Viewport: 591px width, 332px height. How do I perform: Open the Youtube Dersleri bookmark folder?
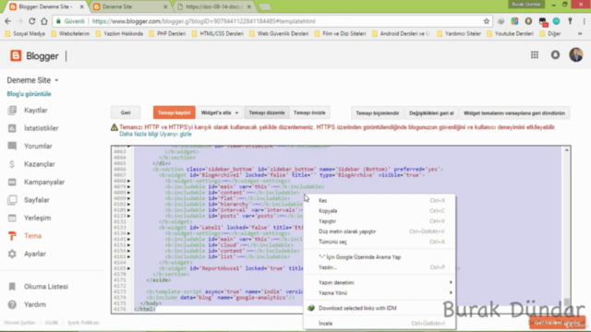[511, 33]
